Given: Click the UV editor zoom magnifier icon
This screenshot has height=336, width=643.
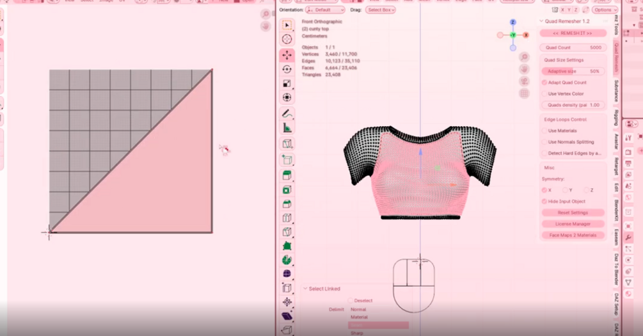Looking at the screenshot, I should 266,14.
